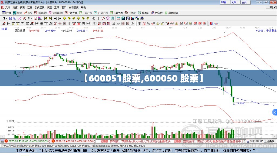Click the Up=7.9649 indicator value
Screen dimensions: 277x156
coord(50,30)
